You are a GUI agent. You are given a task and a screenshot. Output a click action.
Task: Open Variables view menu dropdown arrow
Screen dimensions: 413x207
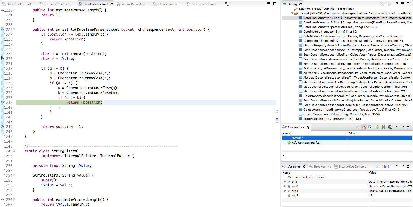[x=397, y=166]
